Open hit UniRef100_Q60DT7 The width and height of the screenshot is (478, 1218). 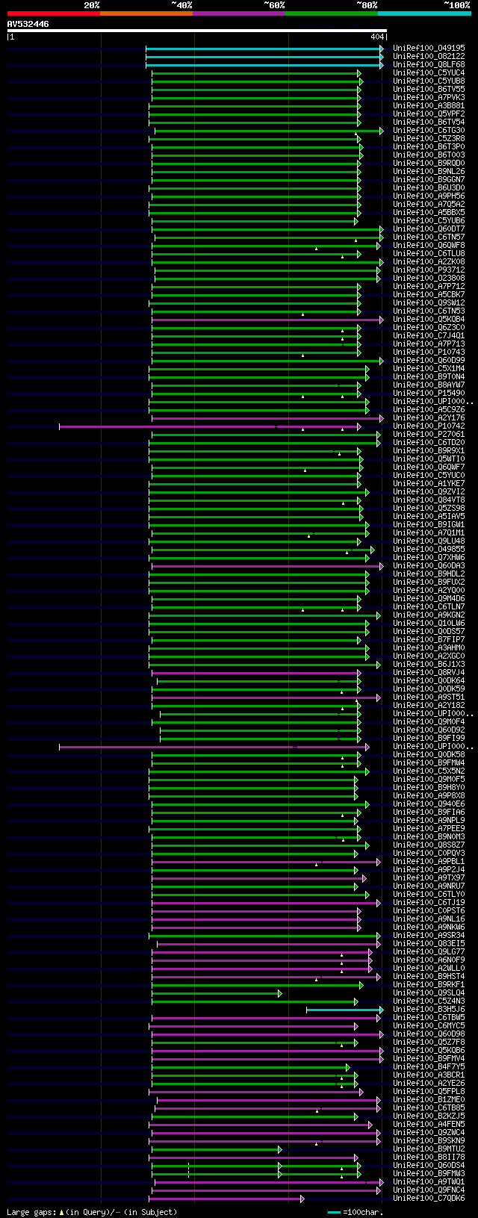point(429,229)
